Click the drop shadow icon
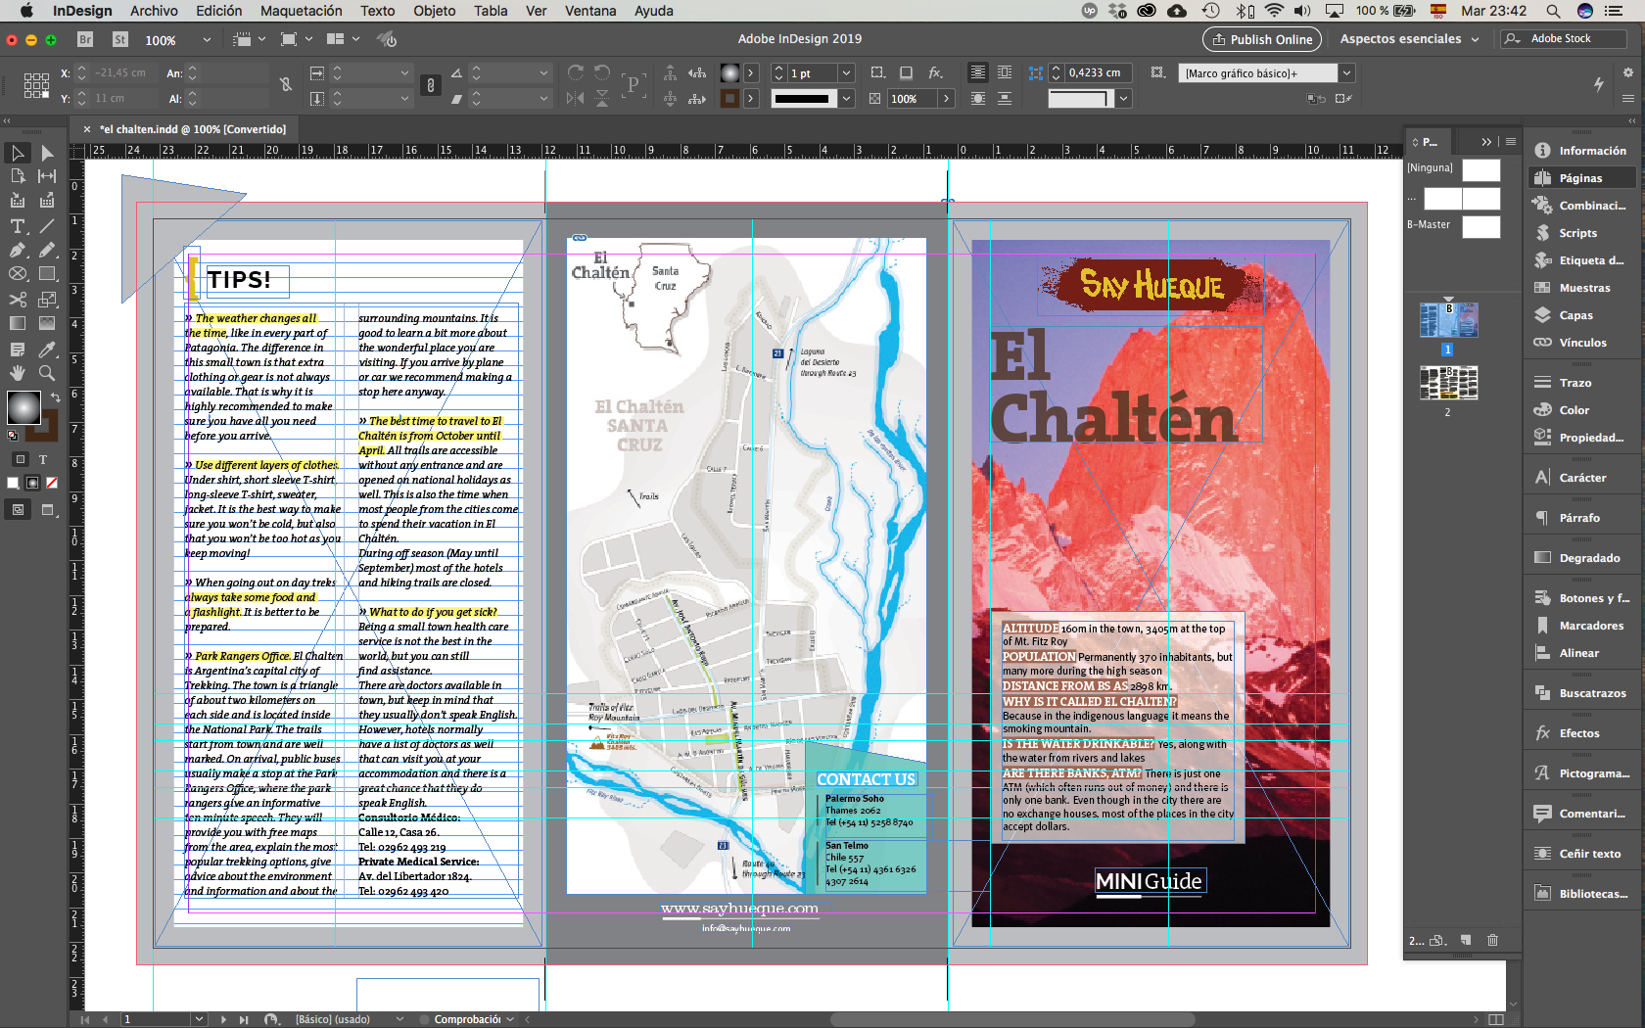Image resolution: width=1645 pixels, height=1028 pixels. [907, 72]
